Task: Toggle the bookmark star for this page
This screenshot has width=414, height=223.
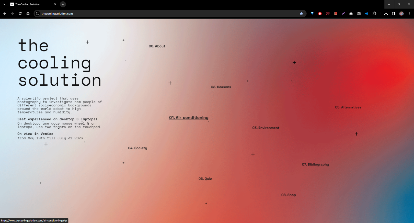Action: pyautogui.click(x=301, y=14)
